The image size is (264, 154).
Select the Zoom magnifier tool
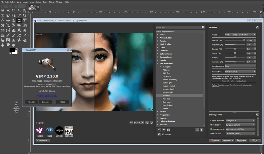click(x=24, y=16)
